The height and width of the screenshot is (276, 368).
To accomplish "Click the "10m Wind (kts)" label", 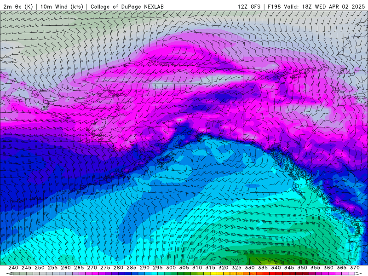I will click(x=62, y=6).
